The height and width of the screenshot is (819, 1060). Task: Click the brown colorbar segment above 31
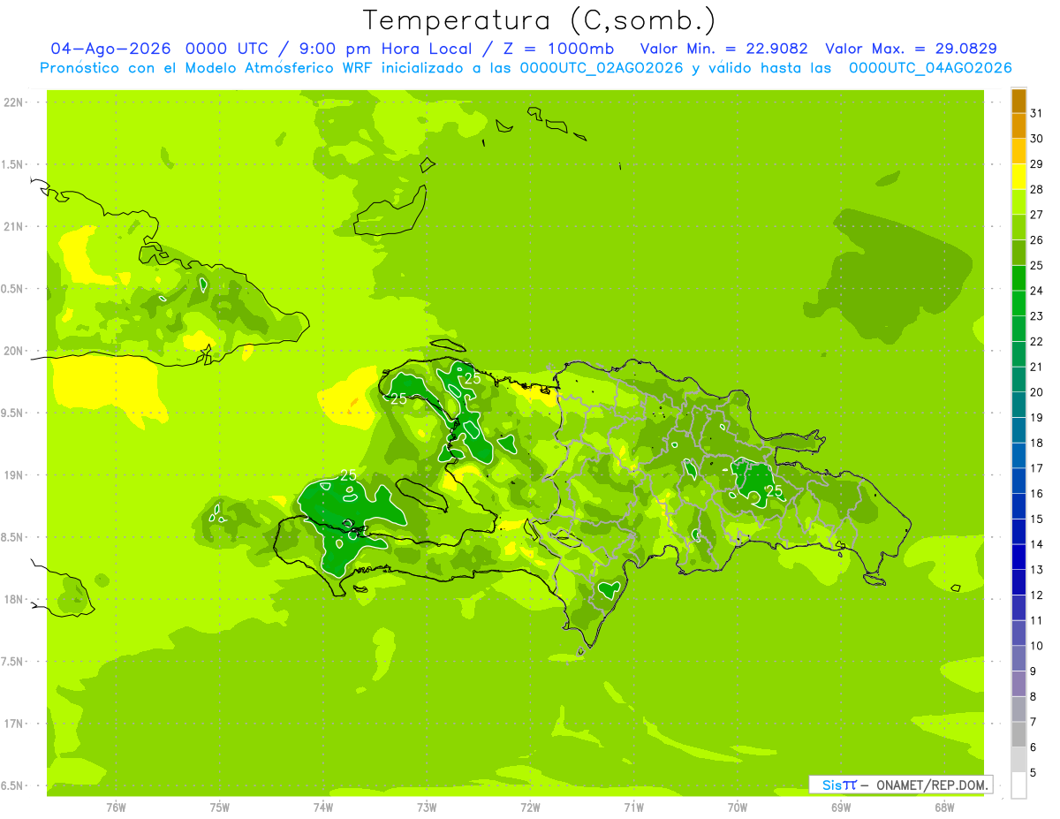point(1018,101)
